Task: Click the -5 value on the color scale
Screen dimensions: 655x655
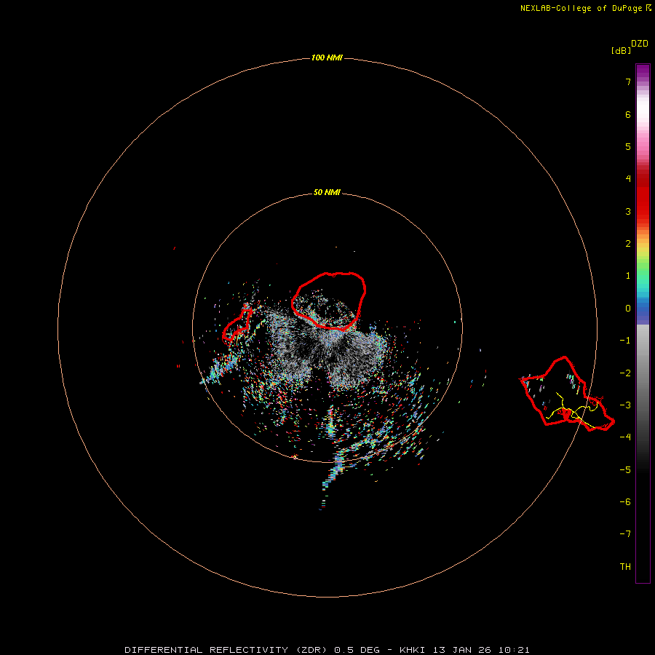Action: click(x=625, y=470)
